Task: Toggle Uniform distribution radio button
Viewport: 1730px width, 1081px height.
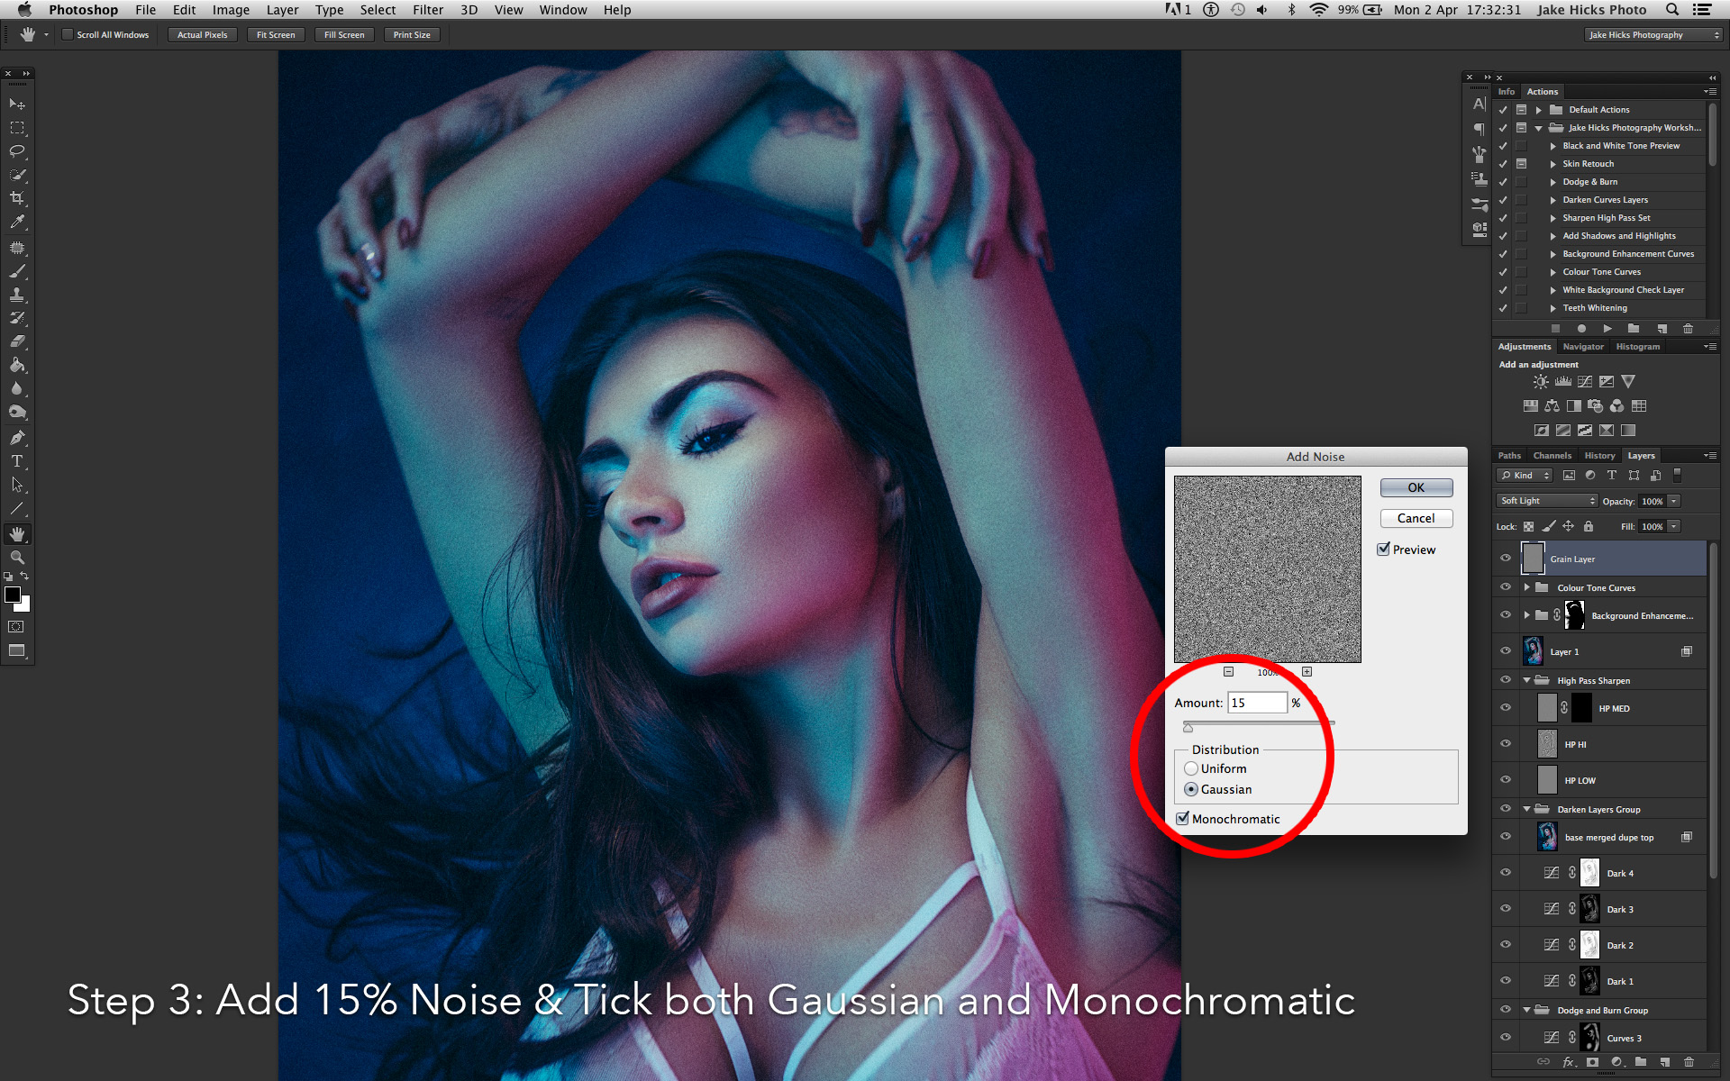Action: pyautogui.click(x=1189, y=768)
